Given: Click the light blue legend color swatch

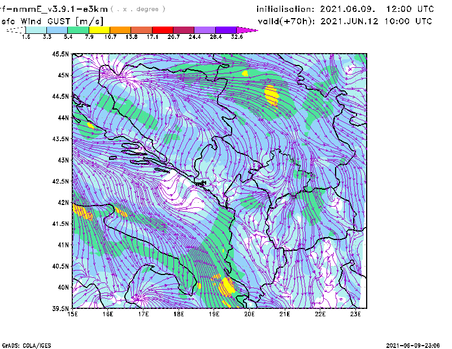Looking at the screenshot, I should pyautogui.click(x=57, y=30).
